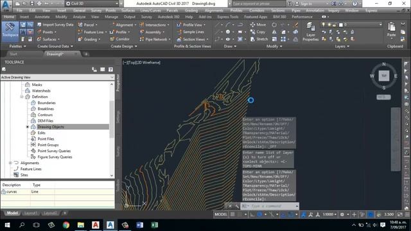Click the new drawing tab plus button
This screenshot has height=231, width=411.
(86, 54)
